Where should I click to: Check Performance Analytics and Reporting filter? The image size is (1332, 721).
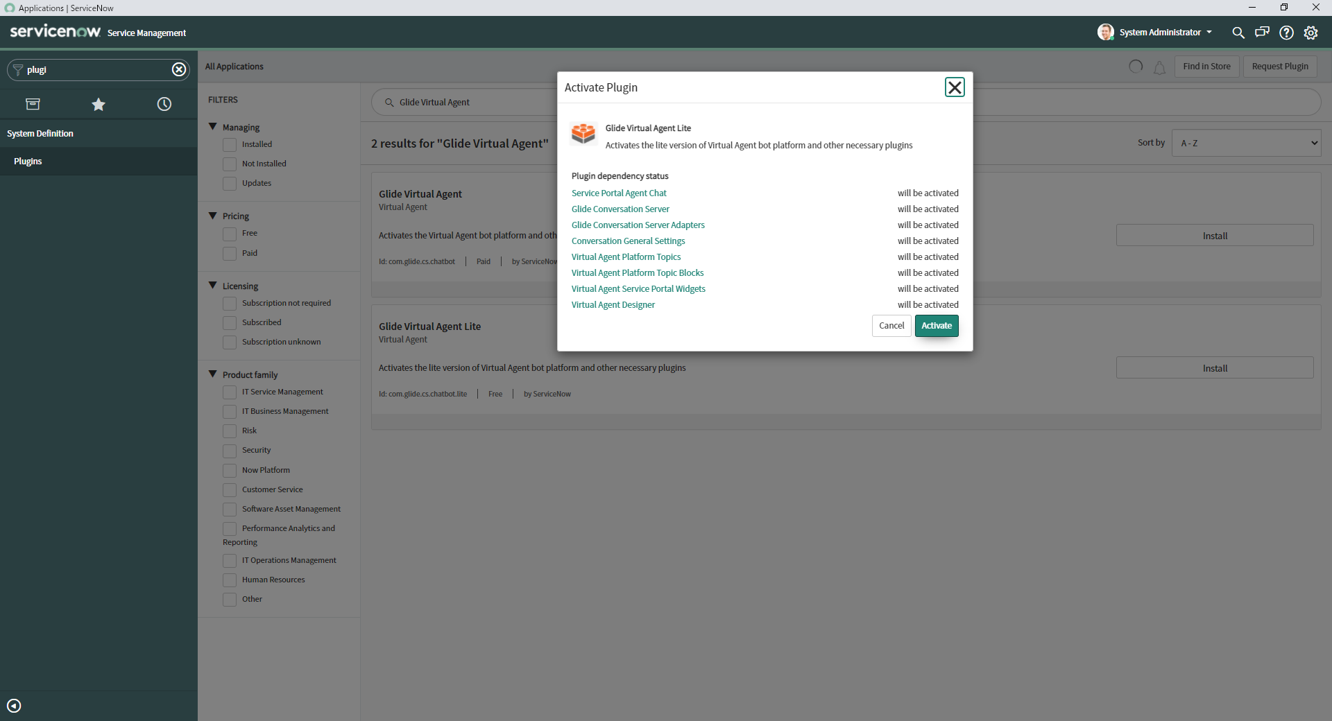coord(230,529)
